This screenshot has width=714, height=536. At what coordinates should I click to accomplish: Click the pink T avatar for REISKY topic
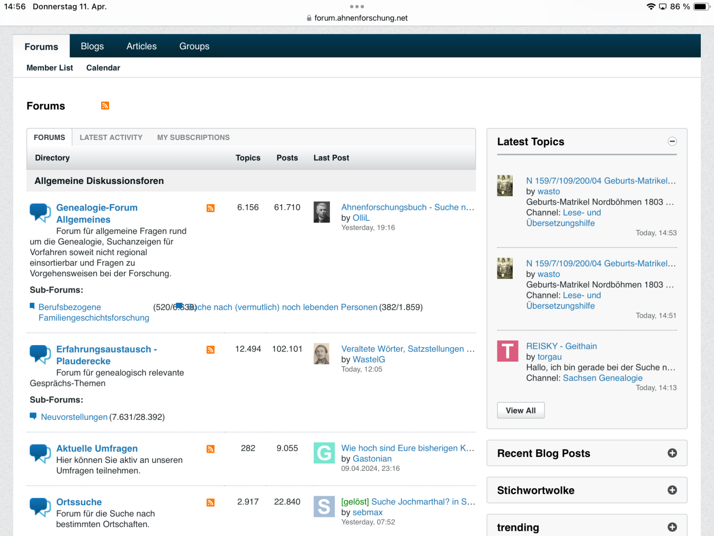(507, 351)
